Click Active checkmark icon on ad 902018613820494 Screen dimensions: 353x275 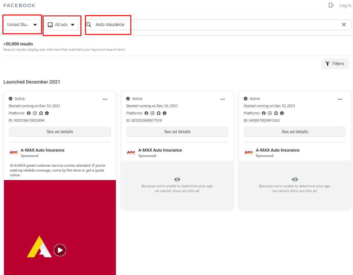[11, 99]
